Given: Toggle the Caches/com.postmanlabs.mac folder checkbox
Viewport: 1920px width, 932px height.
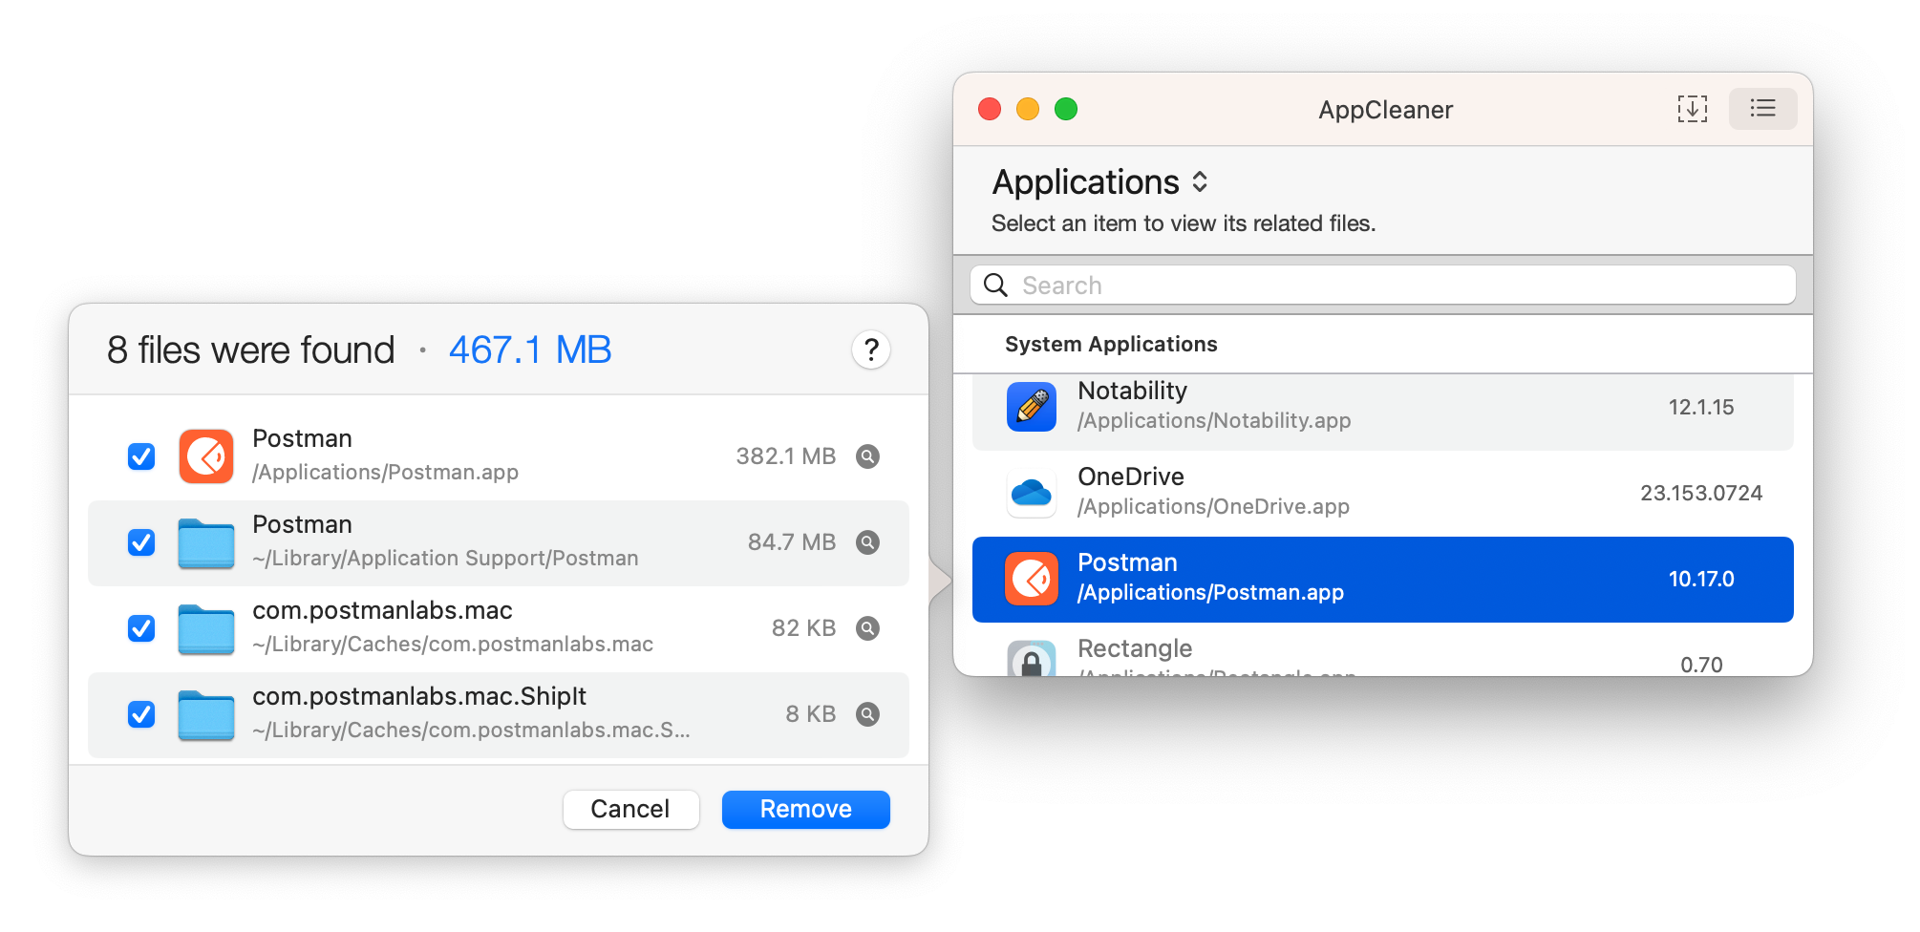Looking at the screenshot, I should point(141,628).
